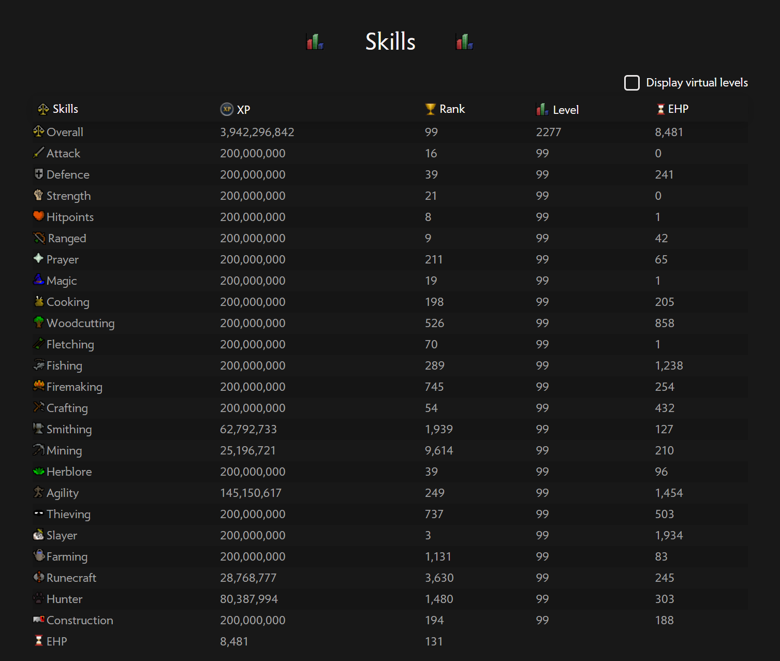Click Mining rank value 9,614

point(439,450)
